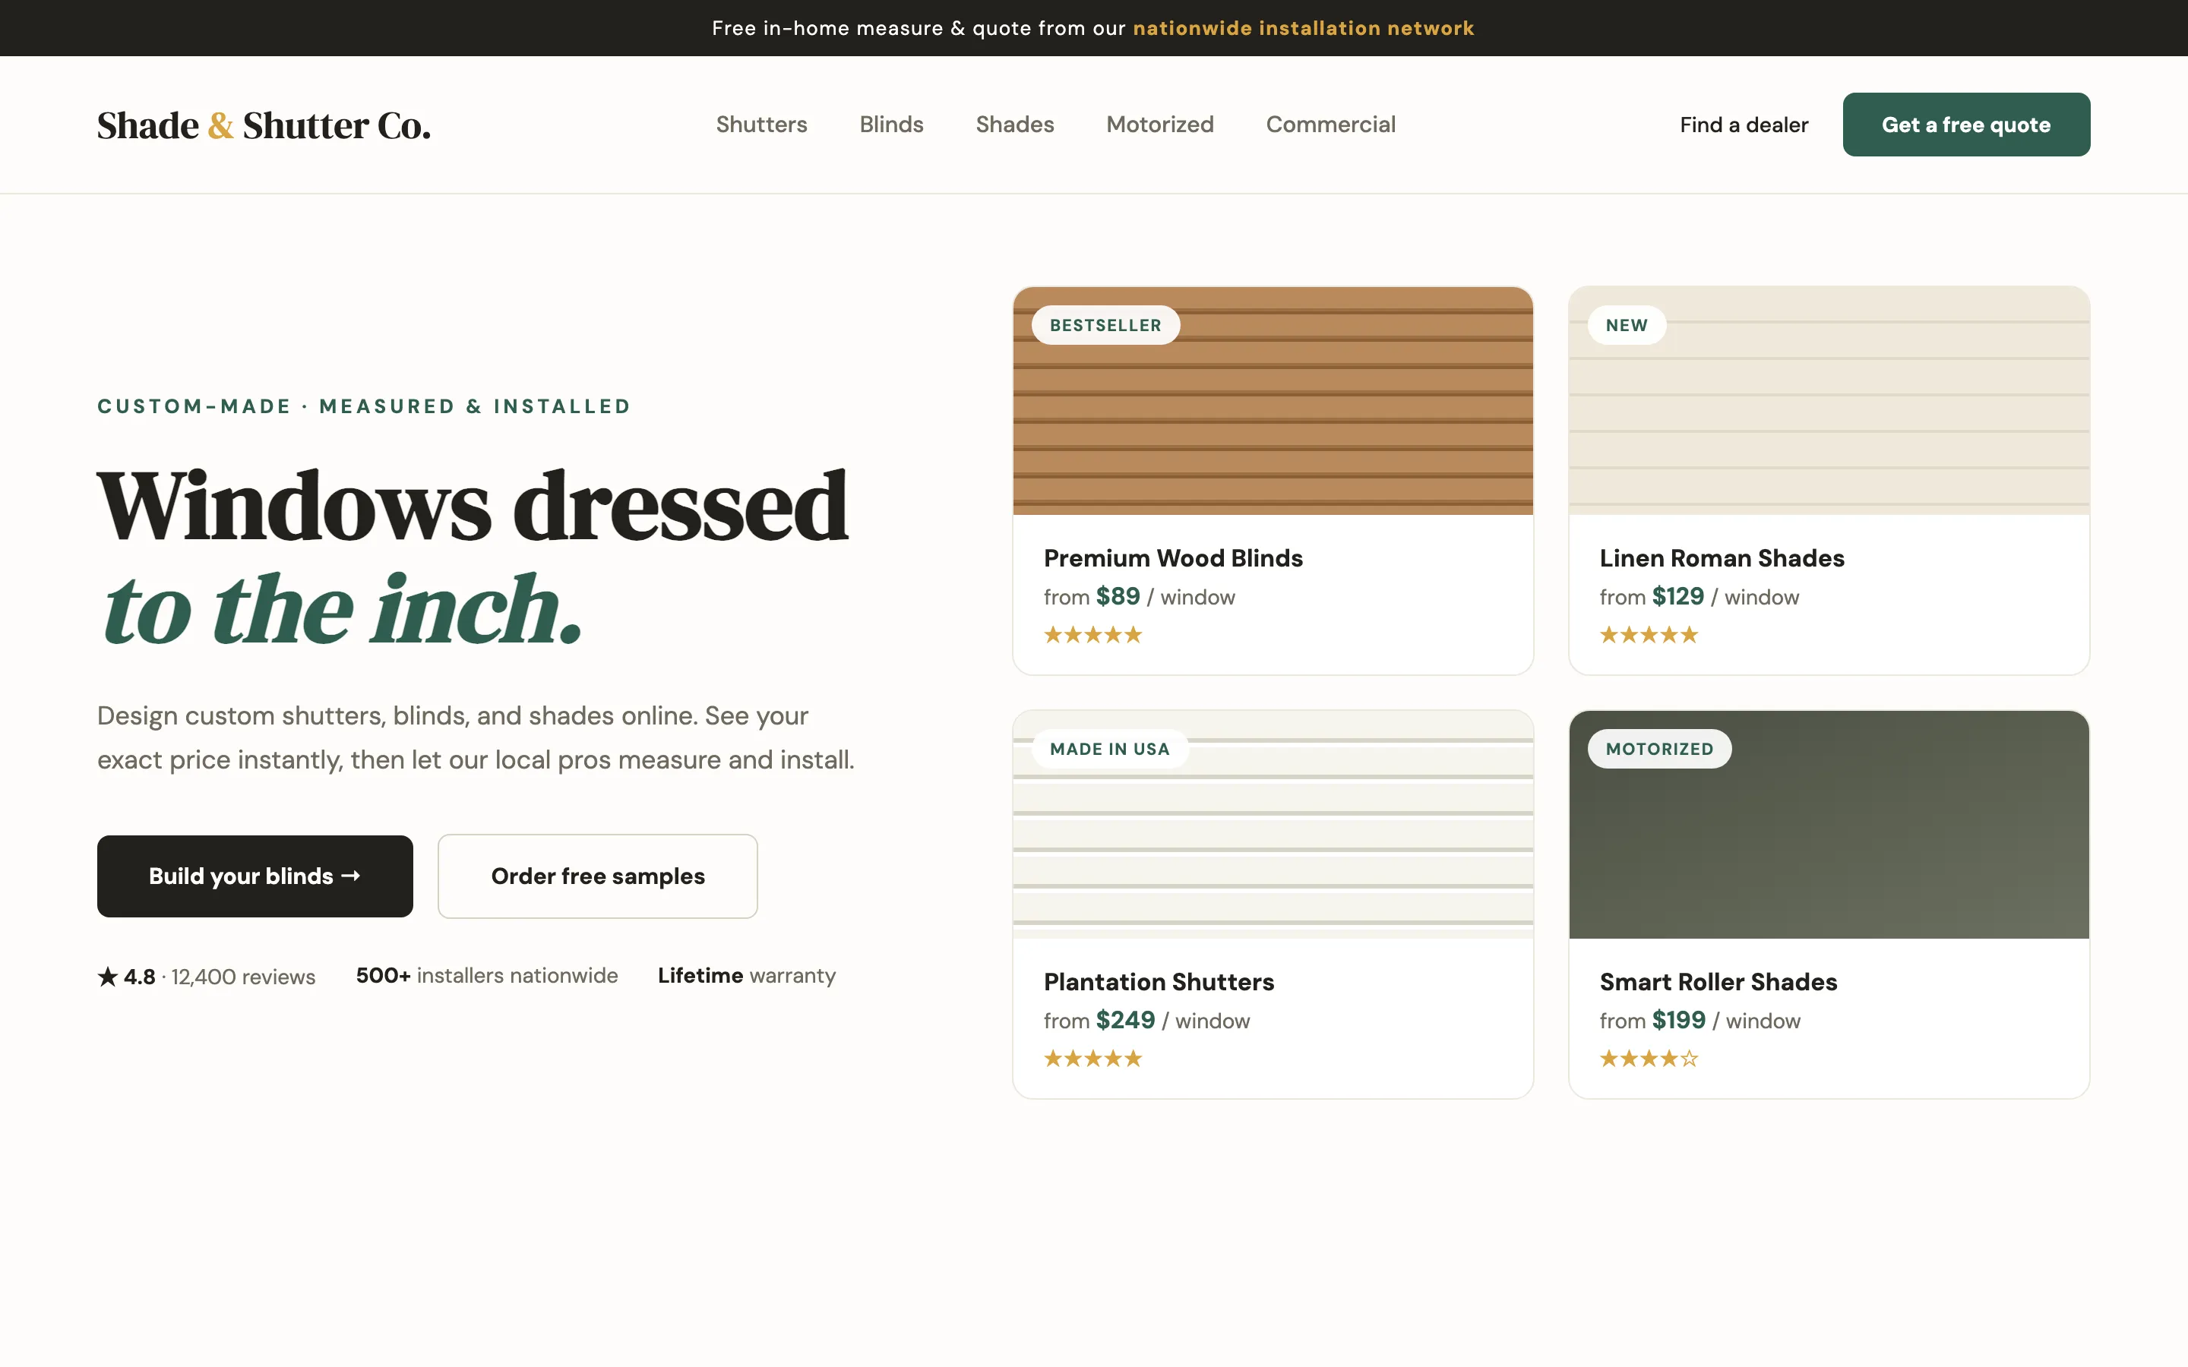Click the 'Windows dressed' headline
Image resolution: width=2188 pixels, height=1367 pixels.
(473, 507)
